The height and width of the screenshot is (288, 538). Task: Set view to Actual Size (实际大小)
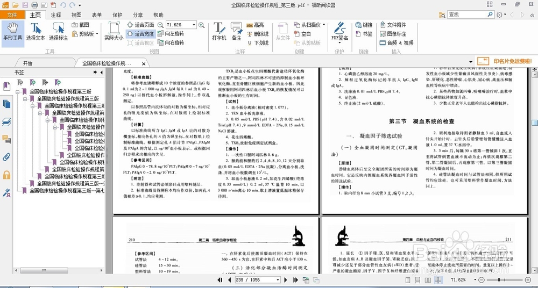[114, 32]
